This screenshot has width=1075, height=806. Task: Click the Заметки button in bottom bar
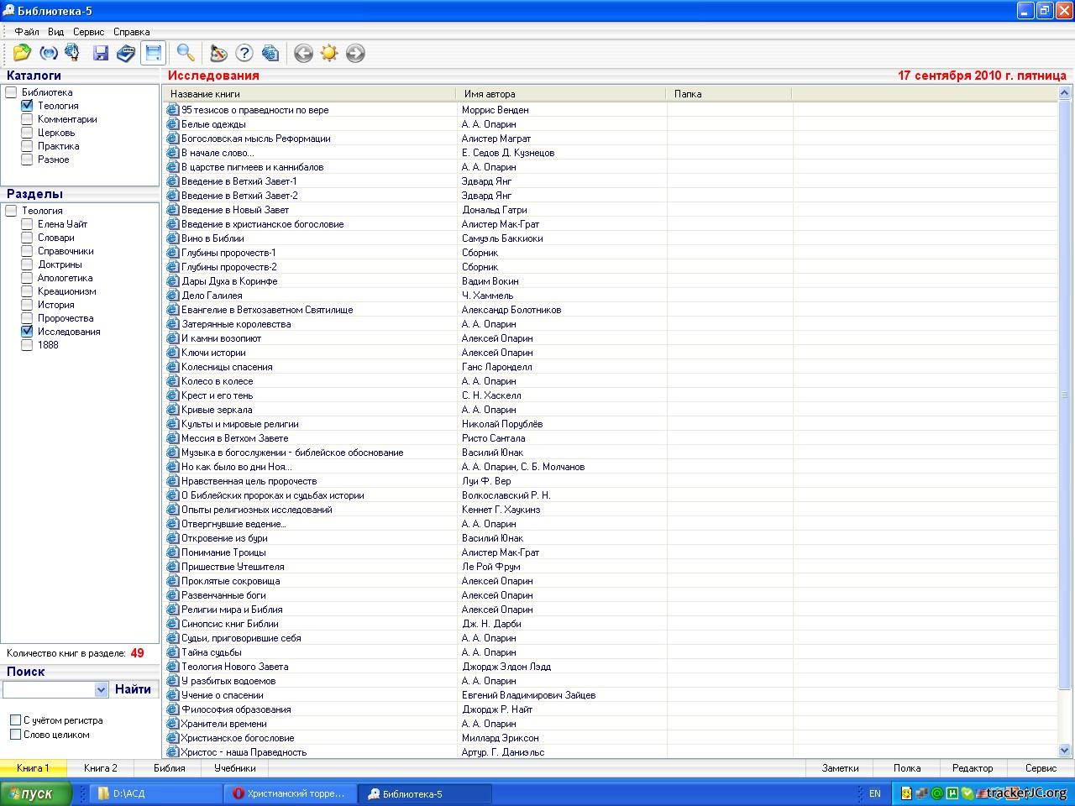click(x=840, y=768)
